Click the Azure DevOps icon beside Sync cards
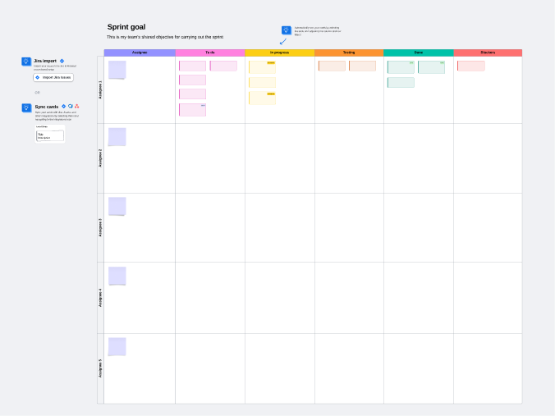Image resolution: width=555 pixels, height=416 pixels. [x=70, y=106]
